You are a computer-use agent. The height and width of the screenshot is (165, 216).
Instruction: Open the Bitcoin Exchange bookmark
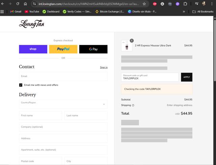110,11
